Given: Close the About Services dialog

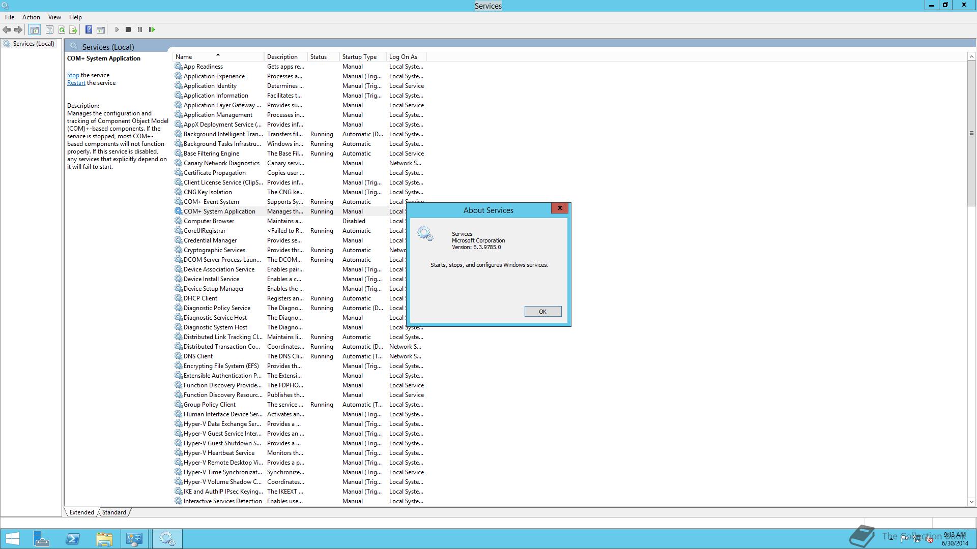Looking at the screenshot, I should [560, 208].
